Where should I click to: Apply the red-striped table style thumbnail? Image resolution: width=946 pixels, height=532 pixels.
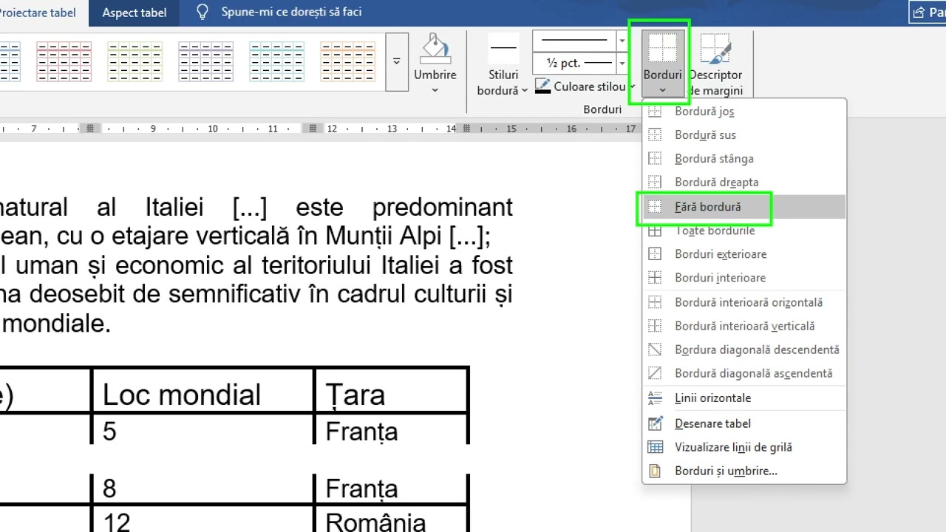point(64,61)
